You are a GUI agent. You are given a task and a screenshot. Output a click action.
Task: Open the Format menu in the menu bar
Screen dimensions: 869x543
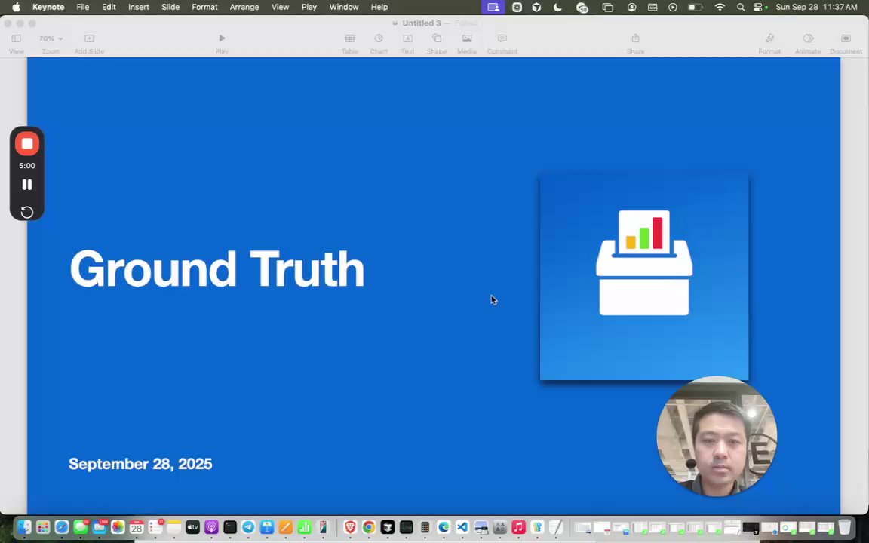(x=204, y=8)
